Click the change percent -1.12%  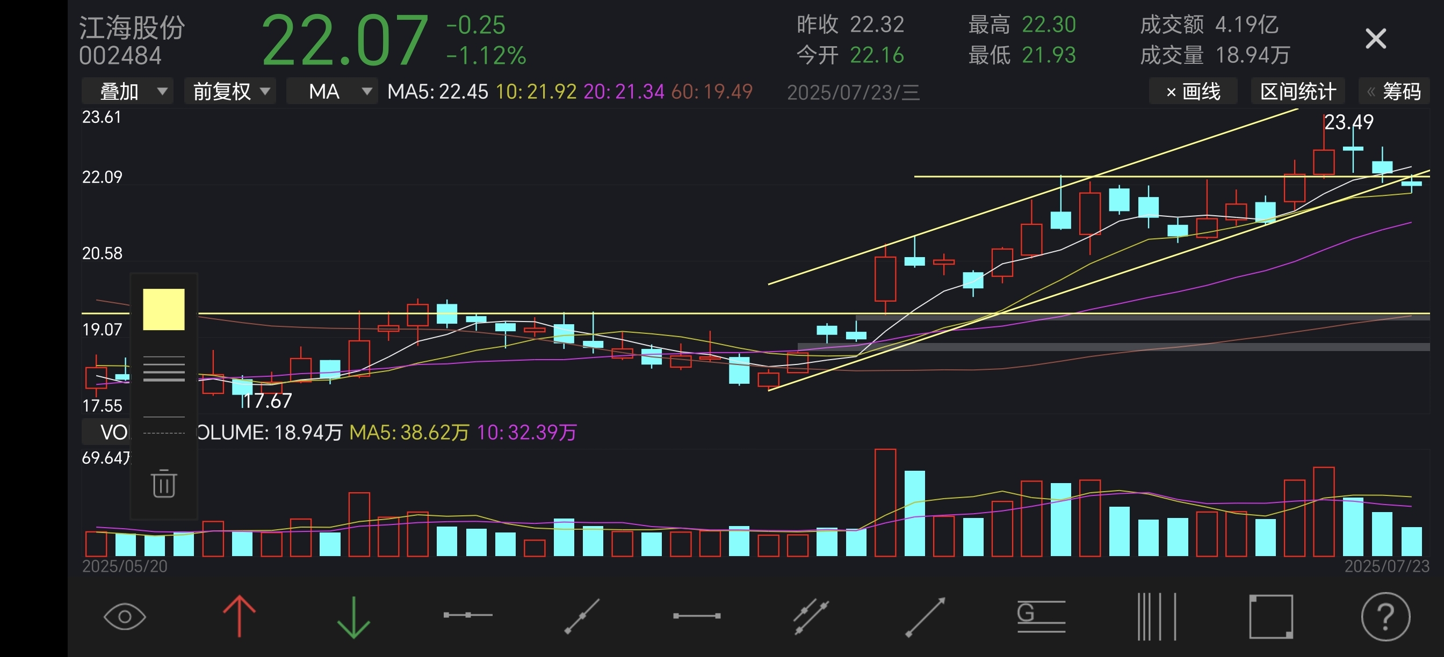pyautogui.click(x=486, y=55)
